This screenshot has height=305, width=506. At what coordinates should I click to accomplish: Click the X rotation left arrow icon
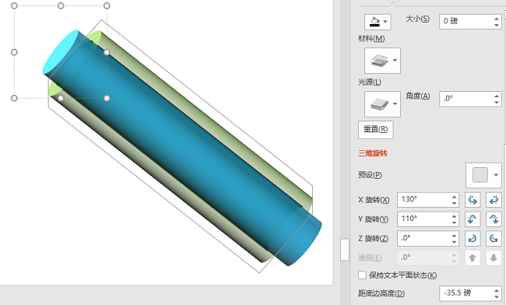point(473,200)
